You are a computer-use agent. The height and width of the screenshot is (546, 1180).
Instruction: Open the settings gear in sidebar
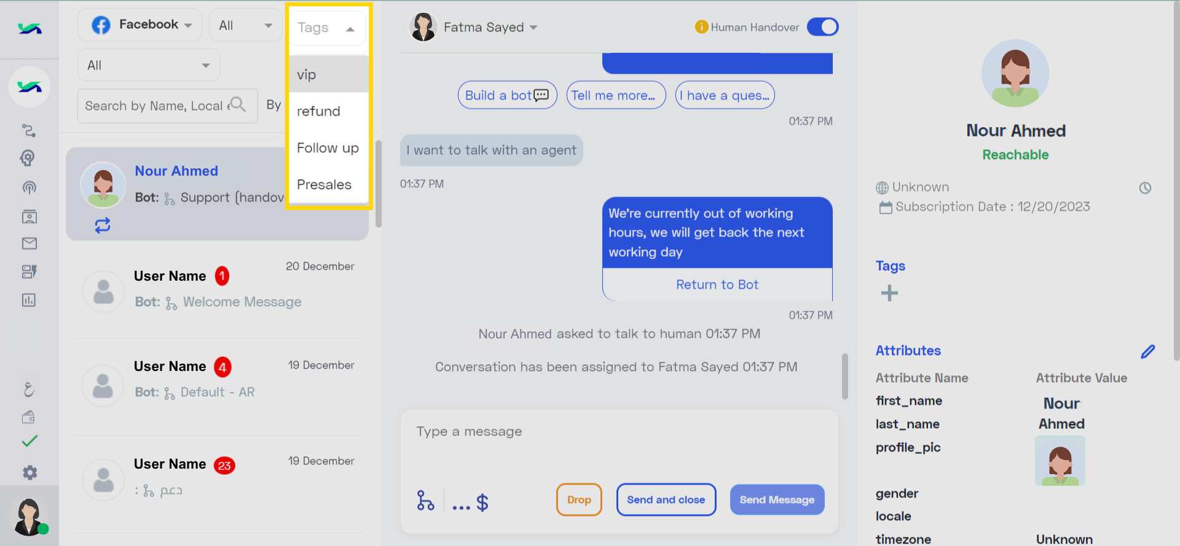point(29,472)
